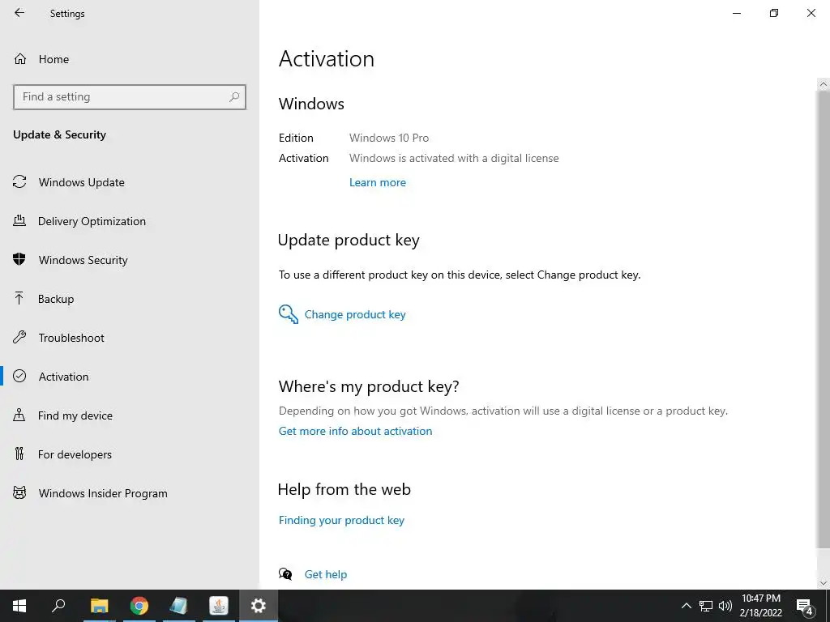Click the network icon in system tray
This screenshot has width=830, height=622.
pos(706,606)
